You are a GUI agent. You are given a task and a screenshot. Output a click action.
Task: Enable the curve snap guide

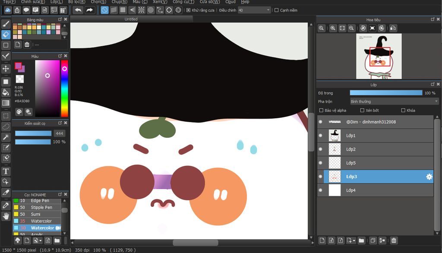(x=160, y=10)
